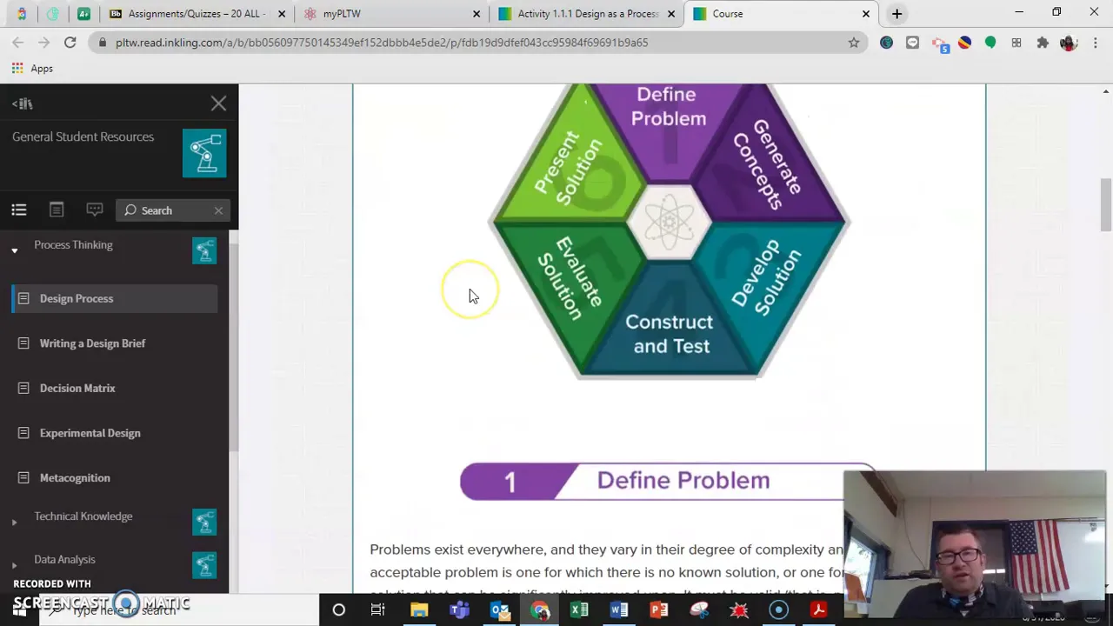The height and width of the screenshot is (626, 1113).
Task: Bookmark this page with the star
Action: click(854, 43)
